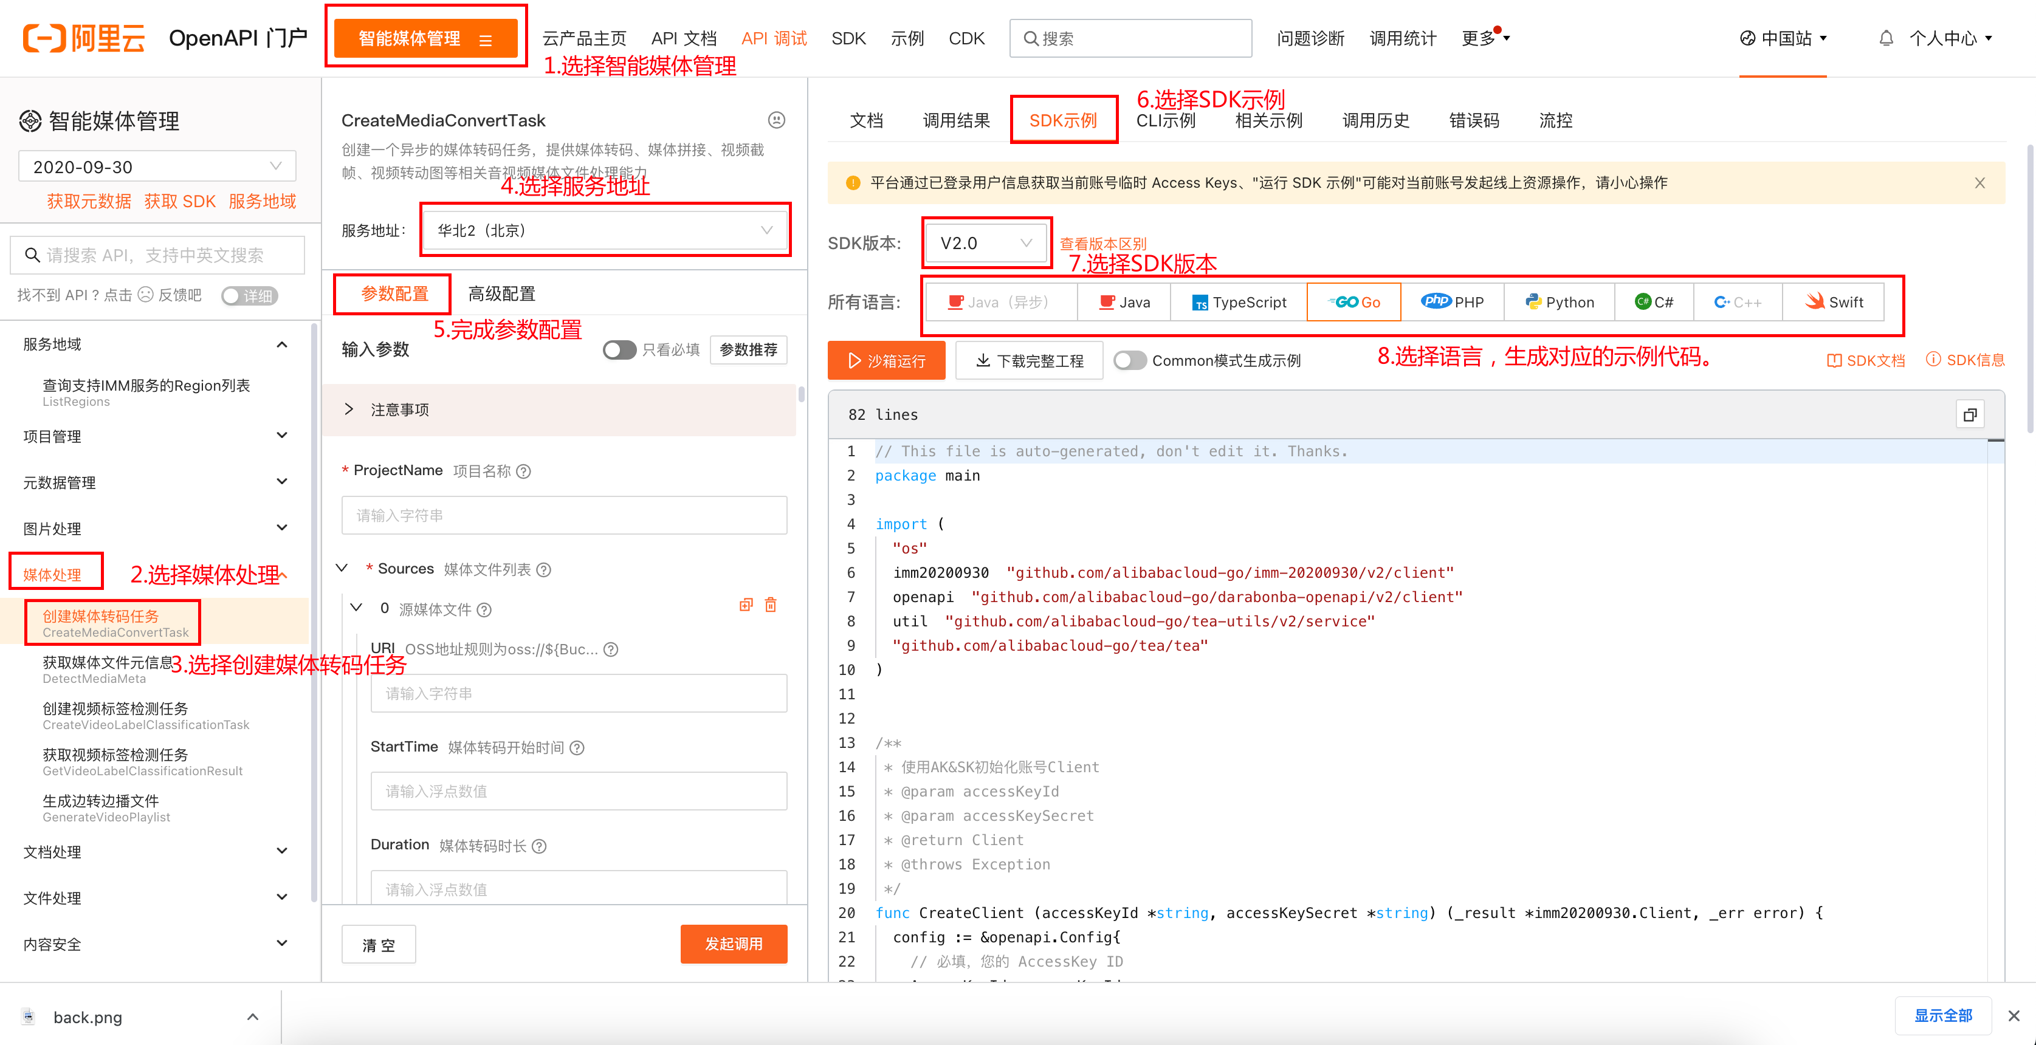2036x1045 pixels.
Task: Click the search magnifier icon in top bar
Action: tap(1031, 38)
